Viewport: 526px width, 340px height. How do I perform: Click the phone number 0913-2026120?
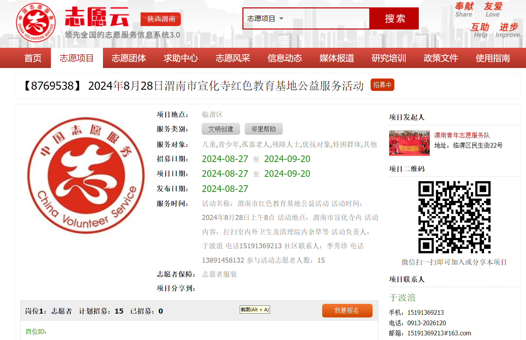(427, 323)
